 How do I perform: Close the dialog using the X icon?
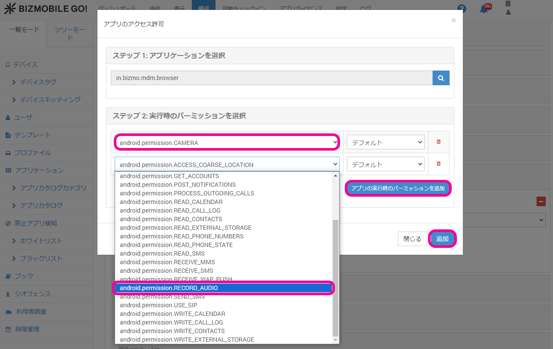(453, 20)
